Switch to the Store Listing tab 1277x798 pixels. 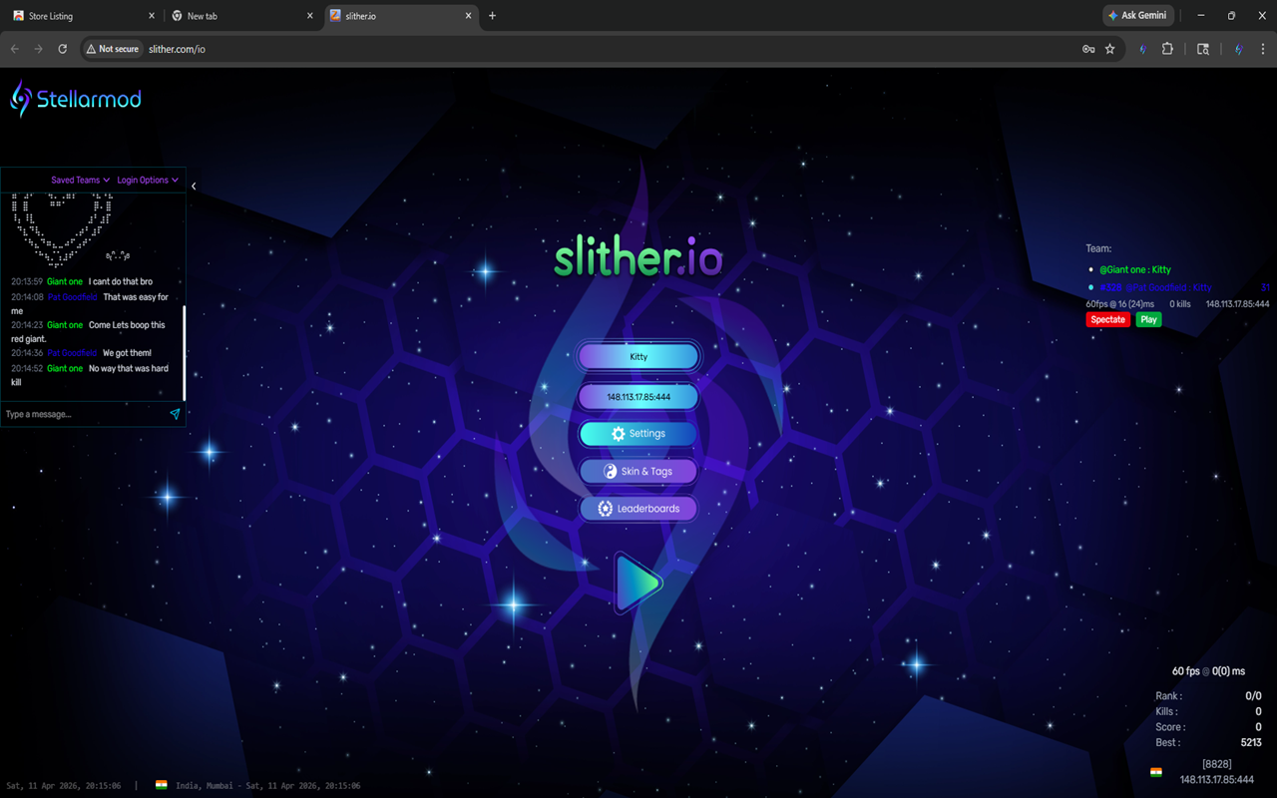tap(84, 16)
